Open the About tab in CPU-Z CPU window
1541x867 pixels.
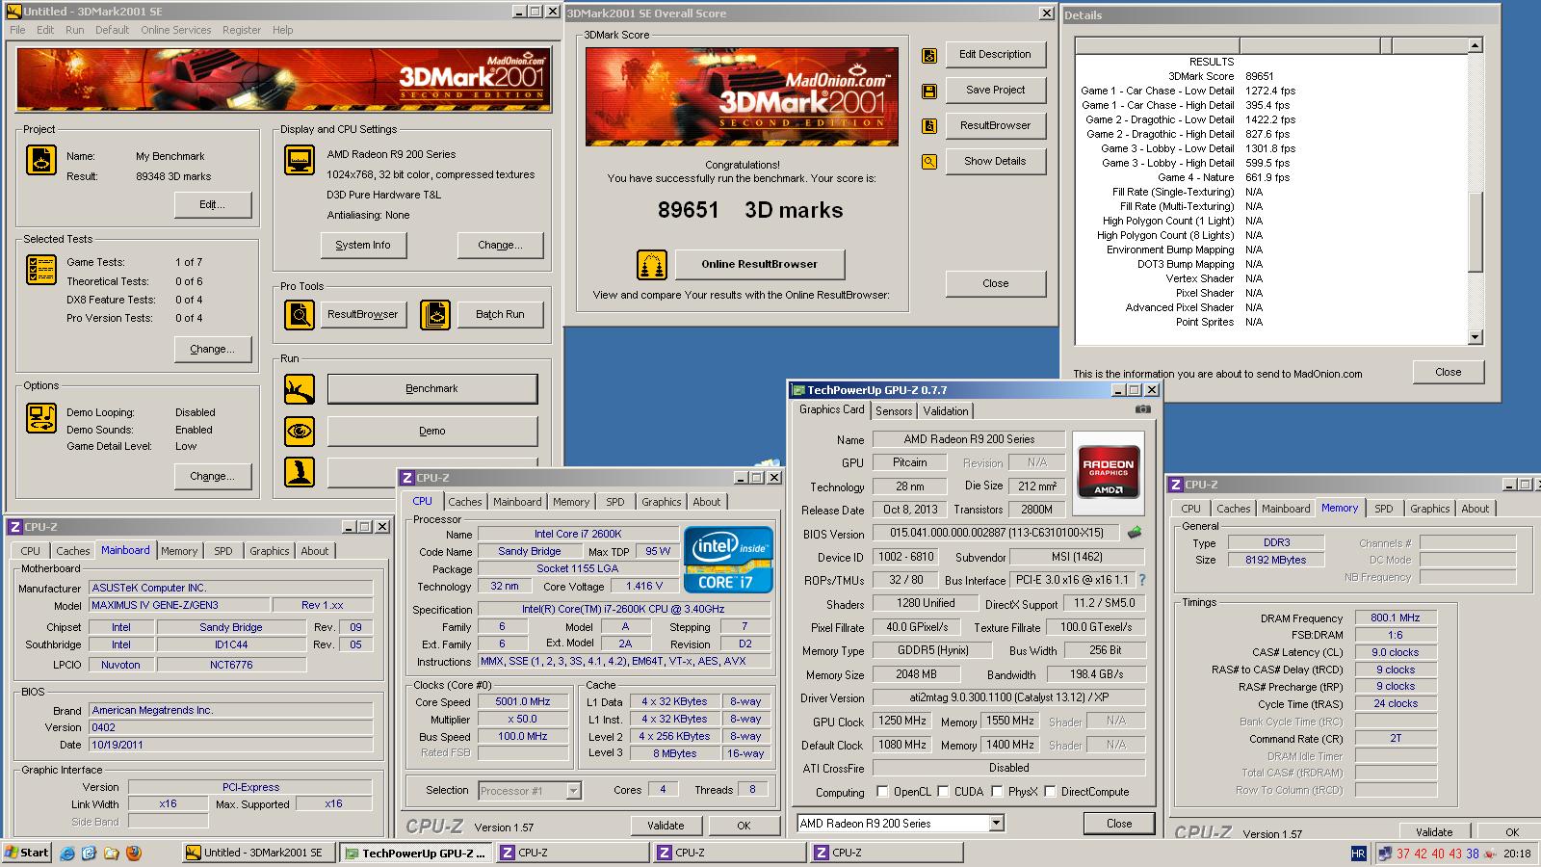pos(707,502)
